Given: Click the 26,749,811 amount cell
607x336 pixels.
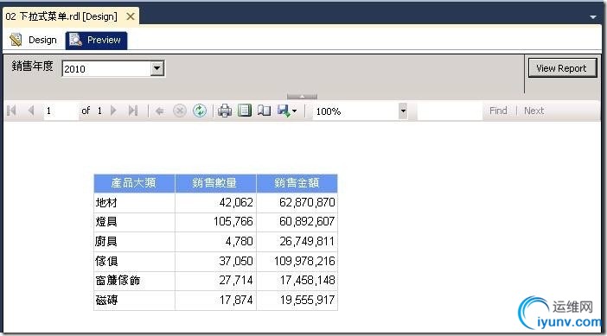Looking at the screenshot, I should click(x=297, y=242).
